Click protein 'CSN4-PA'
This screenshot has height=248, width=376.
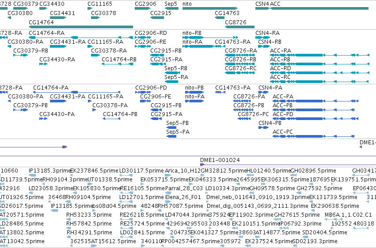pos(270,88)
